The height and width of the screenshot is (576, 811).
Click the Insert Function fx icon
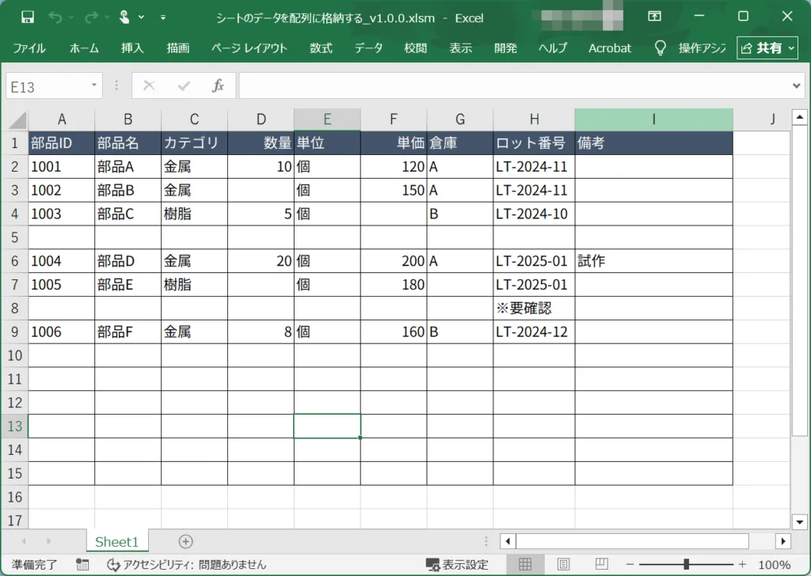click(x=218, y=86)
